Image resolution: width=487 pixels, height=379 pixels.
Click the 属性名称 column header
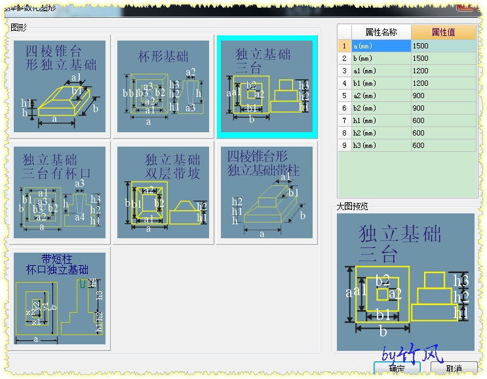(x=381, y=32)
